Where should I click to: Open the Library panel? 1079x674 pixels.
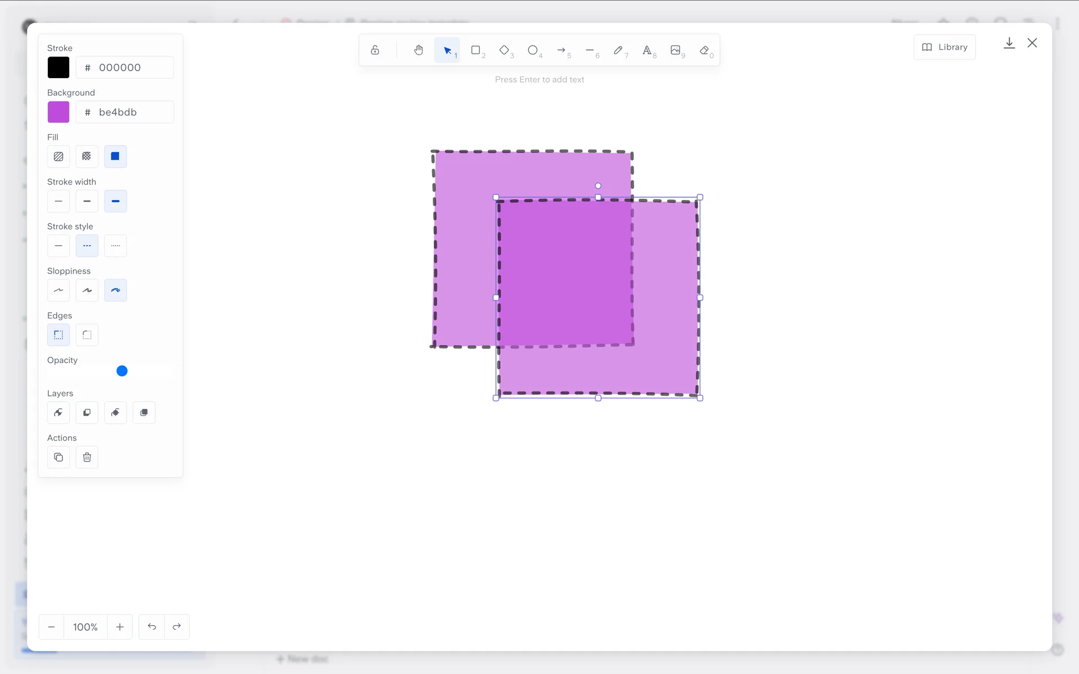tap(945, 47)
